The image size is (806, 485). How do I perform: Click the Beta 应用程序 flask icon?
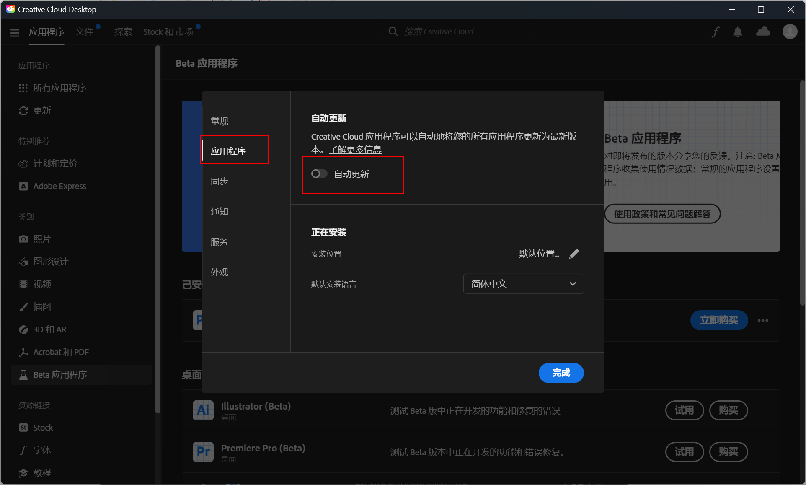coord(23,375)
